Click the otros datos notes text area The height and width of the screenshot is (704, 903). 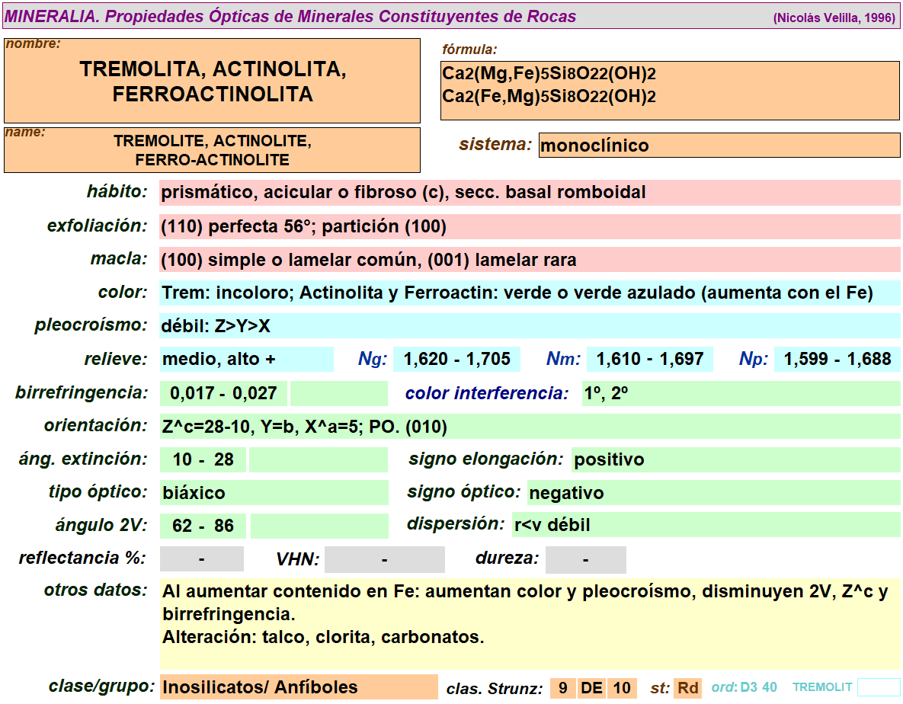pyautogui.click(x=529, y=624)
